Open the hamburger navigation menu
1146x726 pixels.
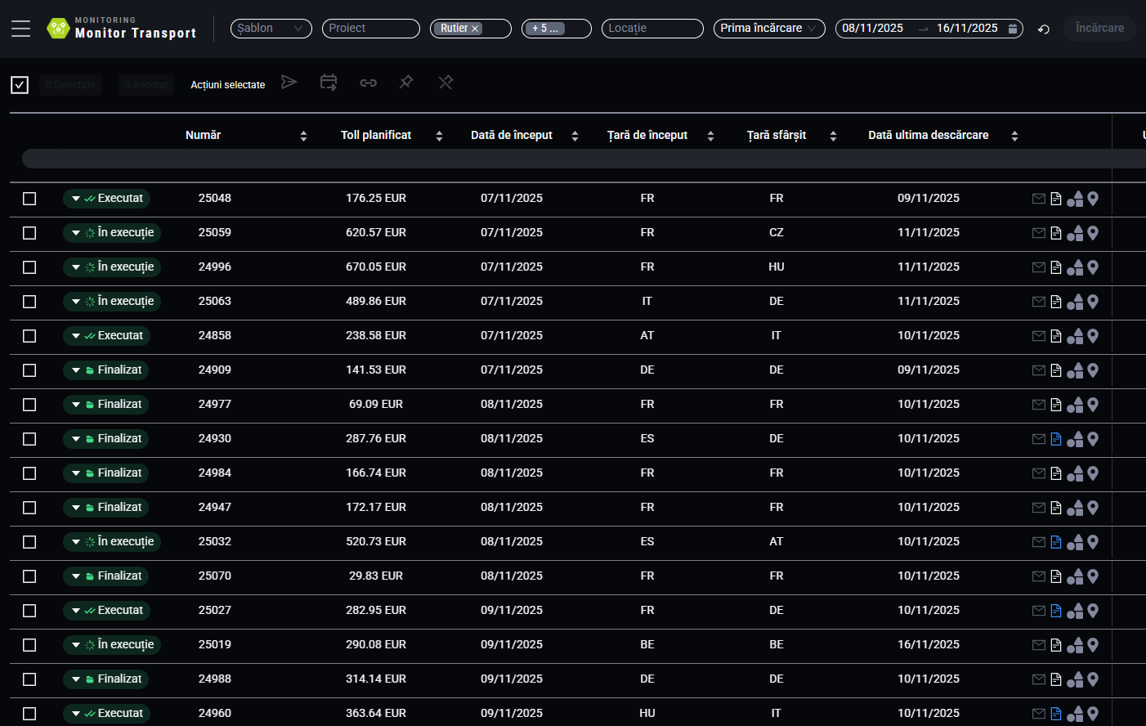(20, 28)
